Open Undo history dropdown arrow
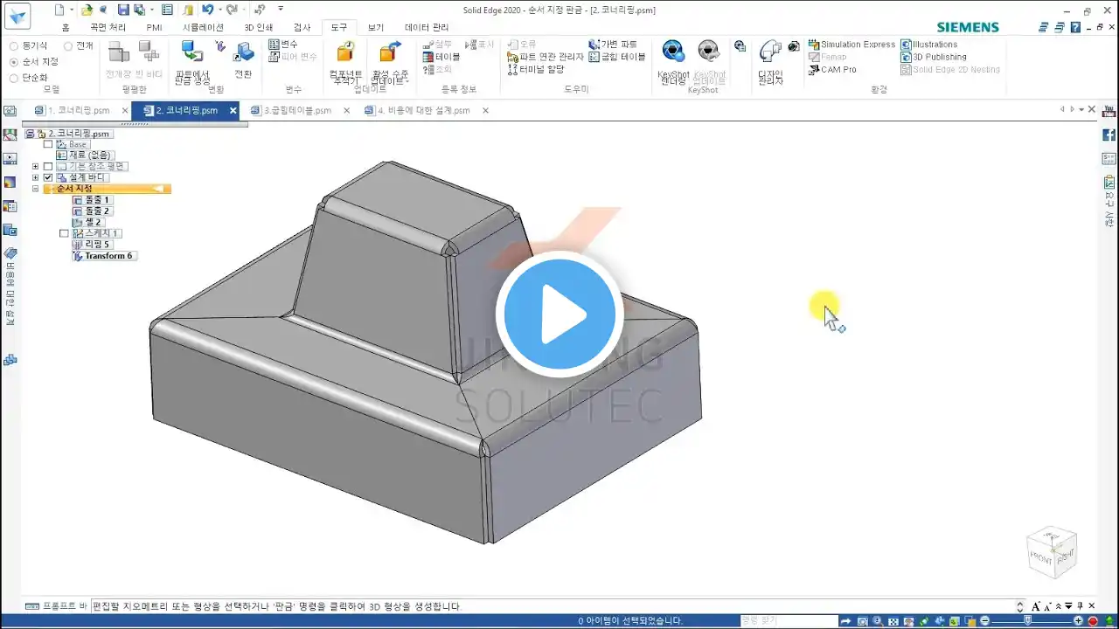The image size is (1119, 629). [219, 10]
